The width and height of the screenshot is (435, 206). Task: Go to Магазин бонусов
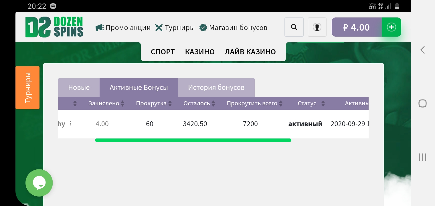(234, 28)
